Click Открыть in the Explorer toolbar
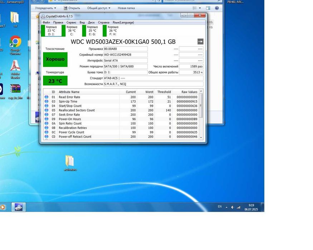 tap(72, 8)
